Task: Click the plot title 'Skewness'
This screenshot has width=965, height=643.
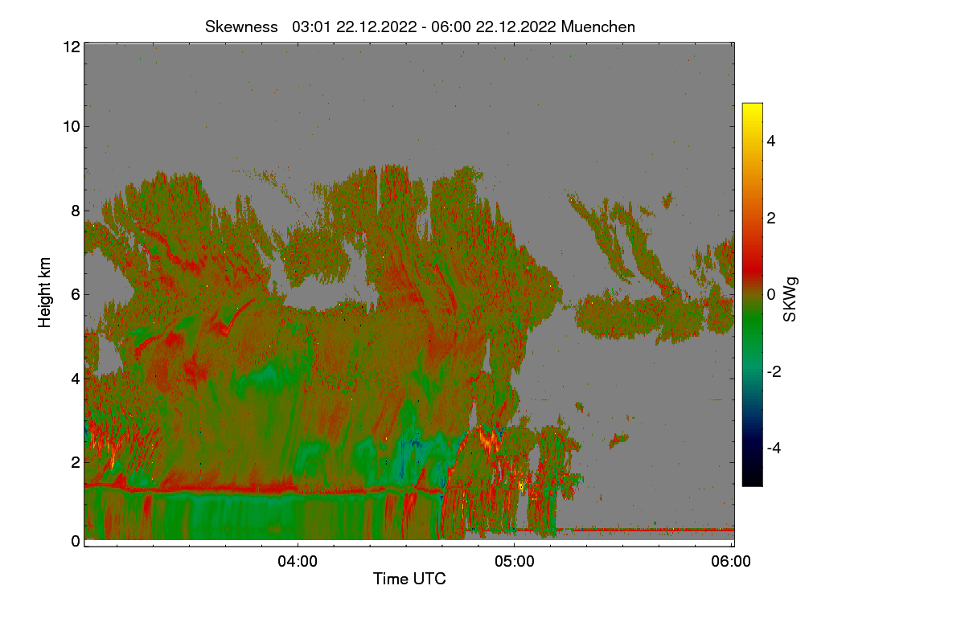Action: pos(240,27)
